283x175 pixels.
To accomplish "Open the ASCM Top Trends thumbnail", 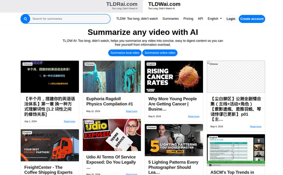I will click(236, 150).
